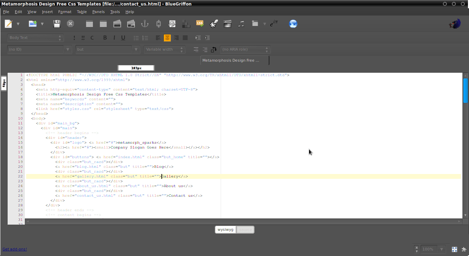This screenshot has height=256, width=469.
Task: Expand the Open file dropdown arrow
Action: click(42, 24)
